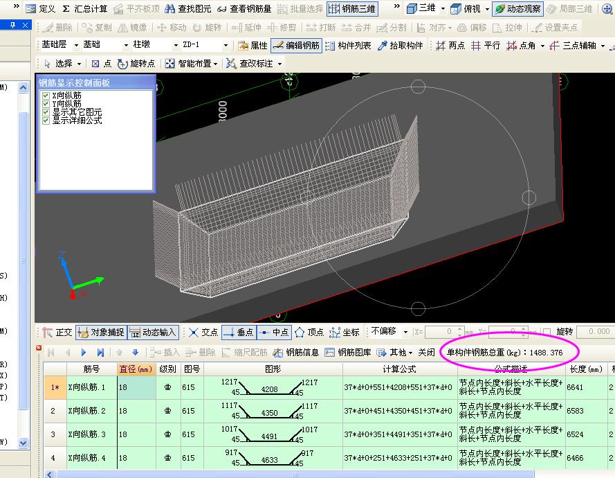Select row X向纵筋.2 name cell
615x478 pixels.
click(92, 411)
